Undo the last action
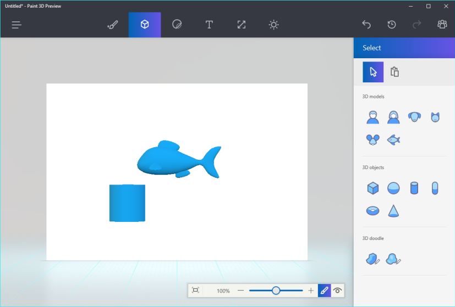 point(366,25)
